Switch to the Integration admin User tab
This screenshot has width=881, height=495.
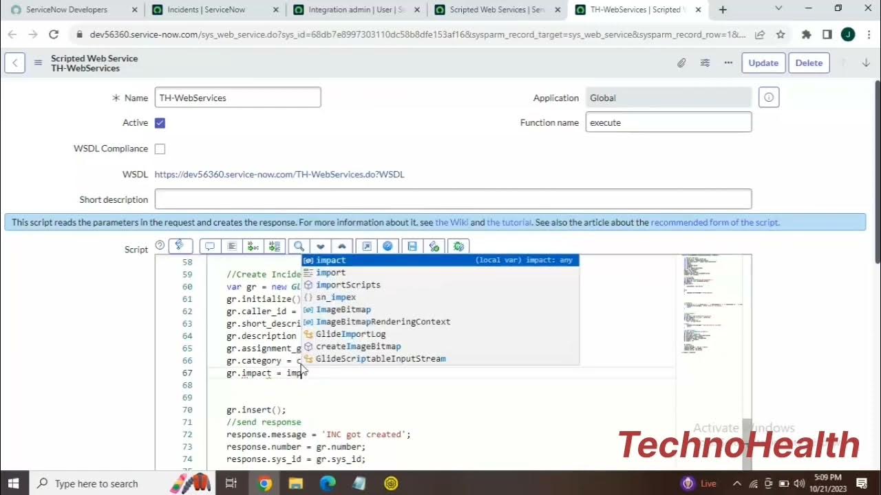click(x=357, y=10)
